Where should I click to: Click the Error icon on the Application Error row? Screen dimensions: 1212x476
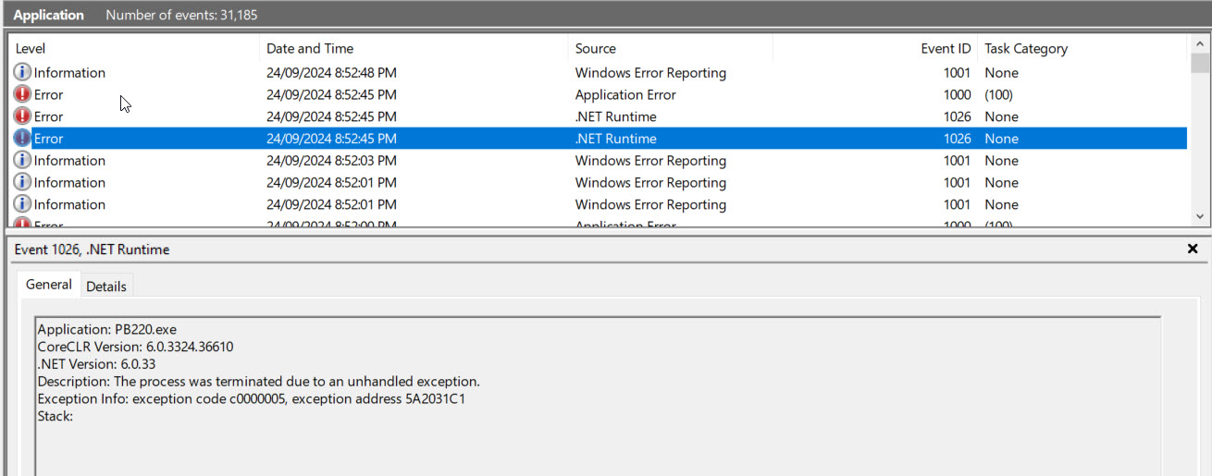coord(22,94)
